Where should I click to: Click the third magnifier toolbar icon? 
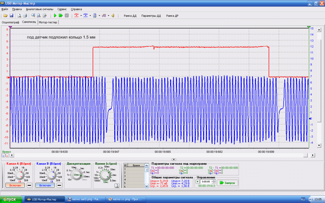45,16
